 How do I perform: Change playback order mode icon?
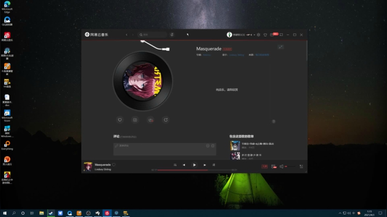coord(175,165)
